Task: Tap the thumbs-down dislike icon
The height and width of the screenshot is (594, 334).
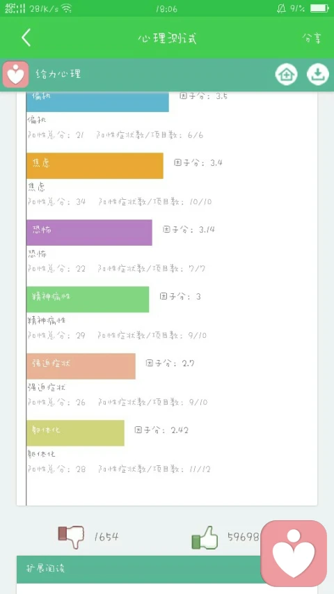Action: [x=71, y=536]
